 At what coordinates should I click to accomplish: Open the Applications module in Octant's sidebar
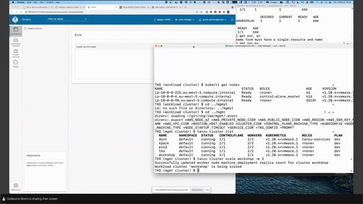[x=16, y=31]
